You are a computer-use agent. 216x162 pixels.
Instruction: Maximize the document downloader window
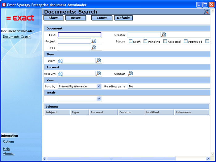(205, 5)
